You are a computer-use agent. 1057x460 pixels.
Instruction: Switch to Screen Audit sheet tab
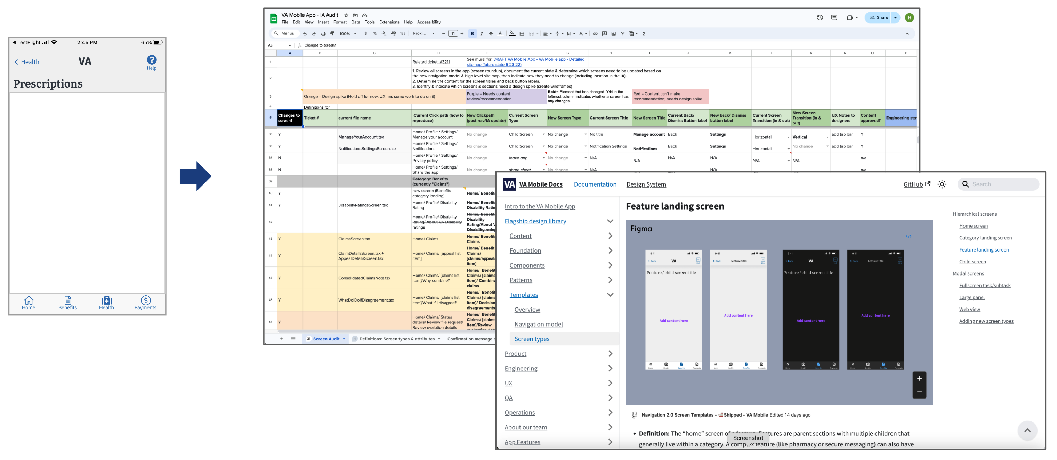coord(326,339)
